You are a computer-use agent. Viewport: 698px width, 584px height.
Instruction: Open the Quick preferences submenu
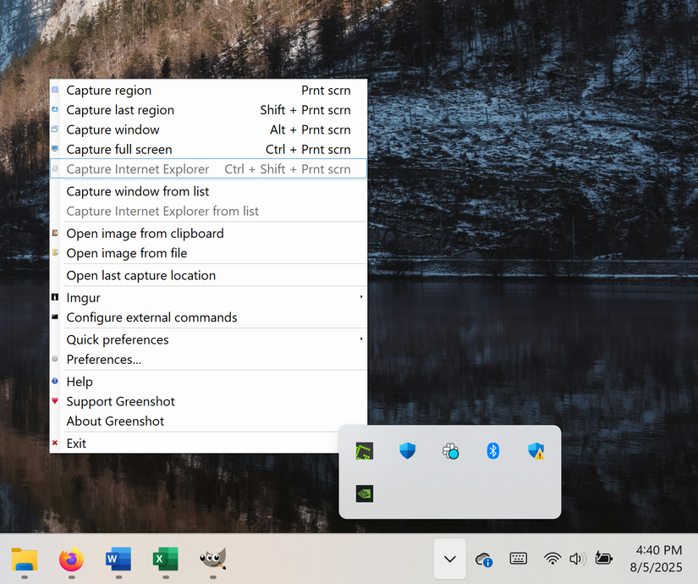(x=118, y=339)
